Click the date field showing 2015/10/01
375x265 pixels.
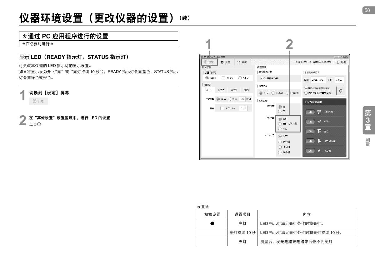tap(318, 79)
